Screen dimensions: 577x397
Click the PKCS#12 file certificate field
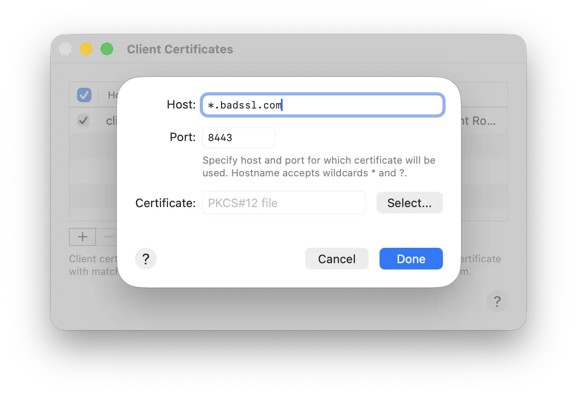pos(284,203)
